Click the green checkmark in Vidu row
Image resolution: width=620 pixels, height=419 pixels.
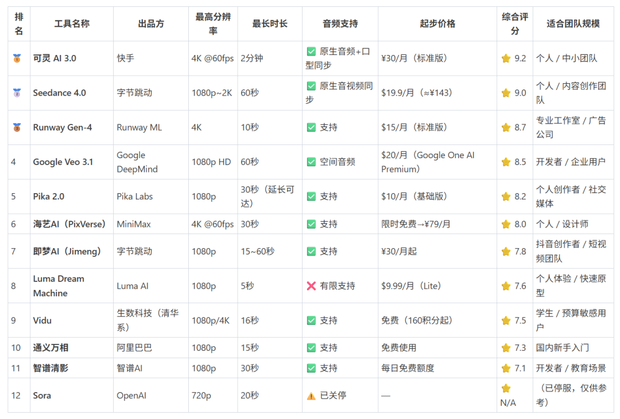311,320
